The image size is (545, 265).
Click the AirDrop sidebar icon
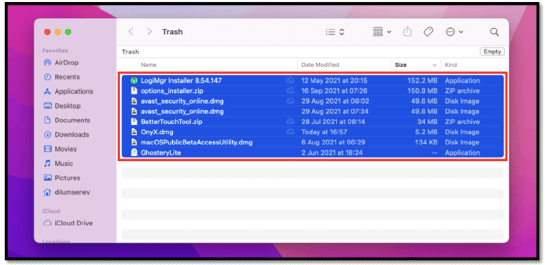pos(47,63)
